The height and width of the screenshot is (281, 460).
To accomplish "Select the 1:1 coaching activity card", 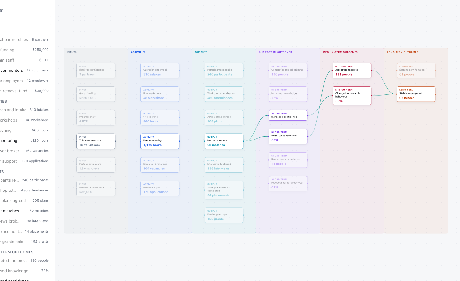I will click(x=160, y=118).
